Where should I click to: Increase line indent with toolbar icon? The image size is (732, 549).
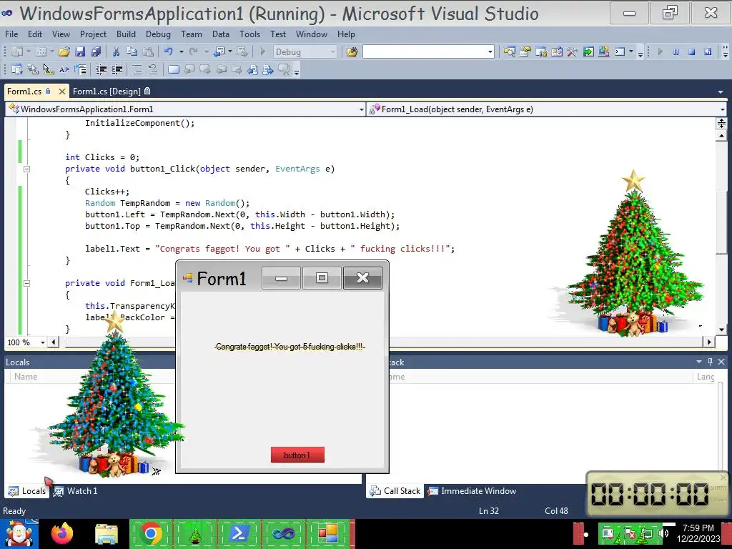click(117, 69)
